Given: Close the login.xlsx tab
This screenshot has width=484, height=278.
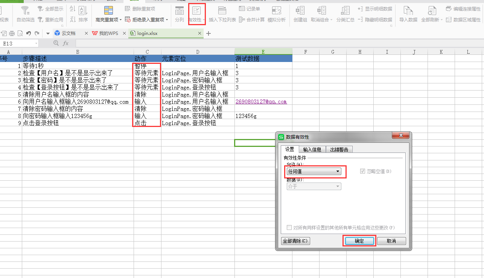Looking at the screenshot, I should pos(200,33).
